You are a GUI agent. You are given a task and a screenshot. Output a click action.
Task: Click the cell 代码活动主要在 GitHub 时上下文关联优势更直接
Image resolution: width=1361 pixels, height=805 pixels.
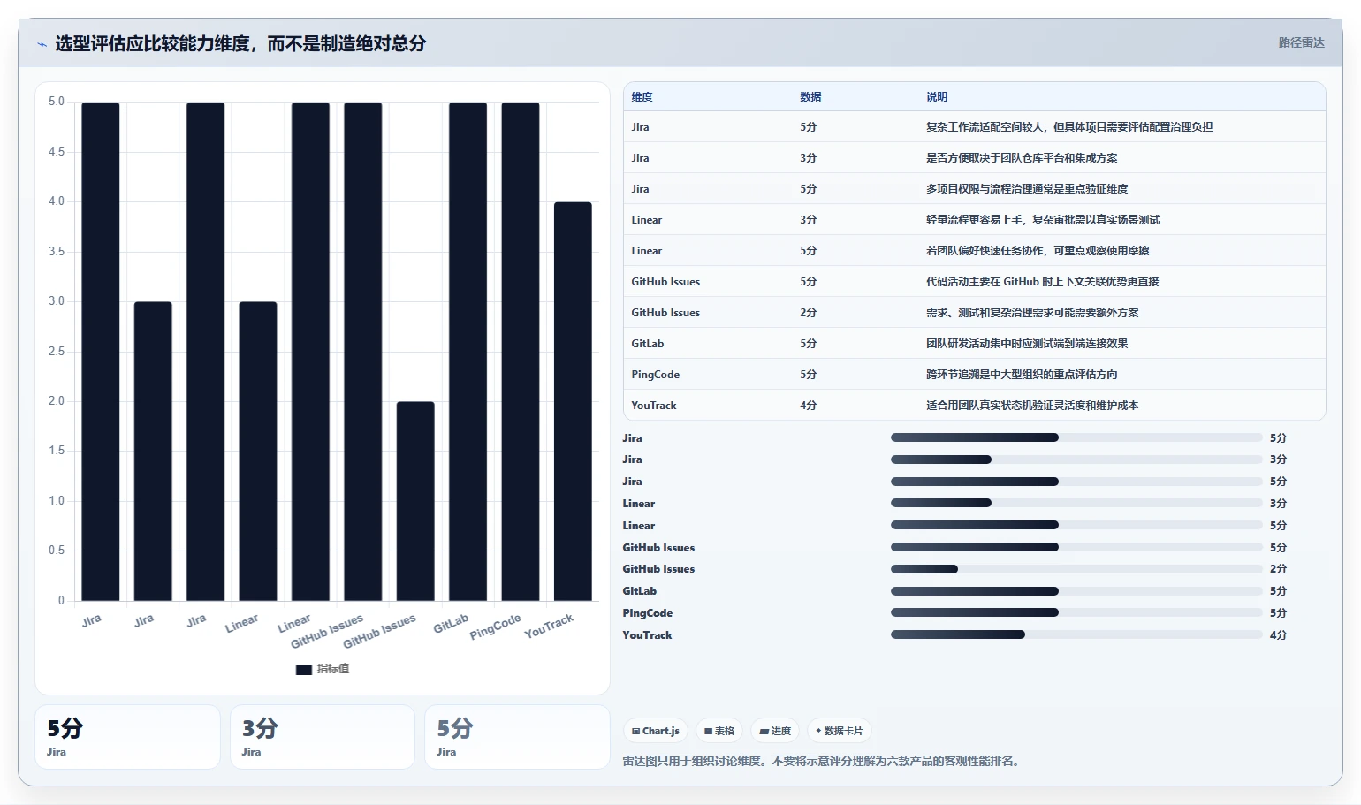[1043, 282]
